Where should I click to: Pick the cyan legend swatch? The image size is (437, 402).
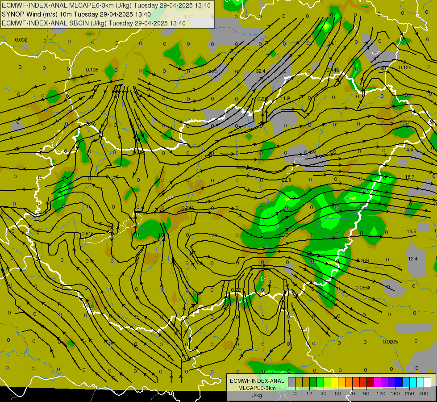coord(413,382)
